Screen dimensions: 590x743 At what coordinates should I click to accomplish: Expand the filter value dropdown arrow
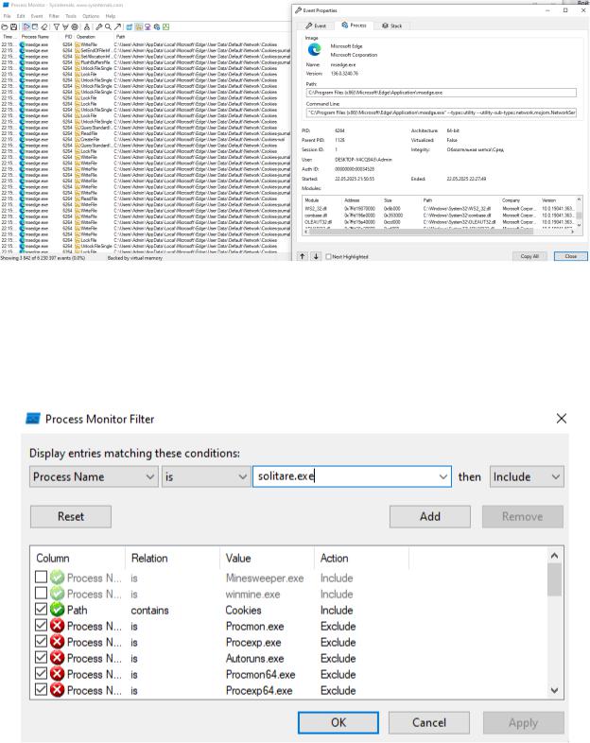[x=443, y=476]
